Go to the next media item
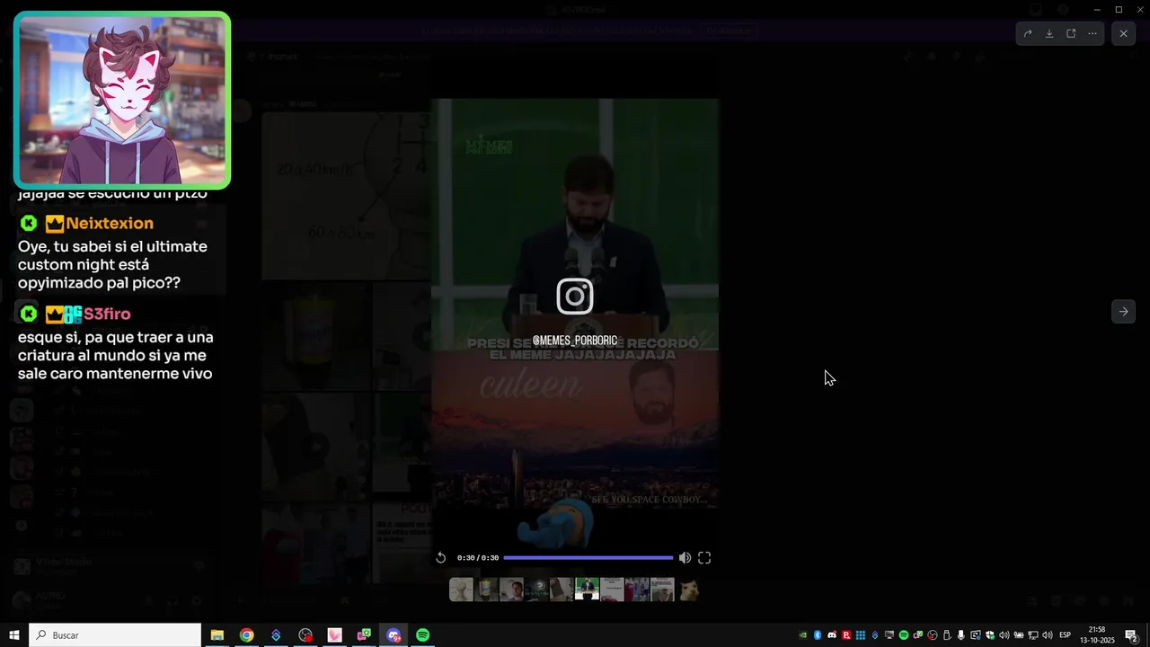1150x647 pixels. point(1123,311)
